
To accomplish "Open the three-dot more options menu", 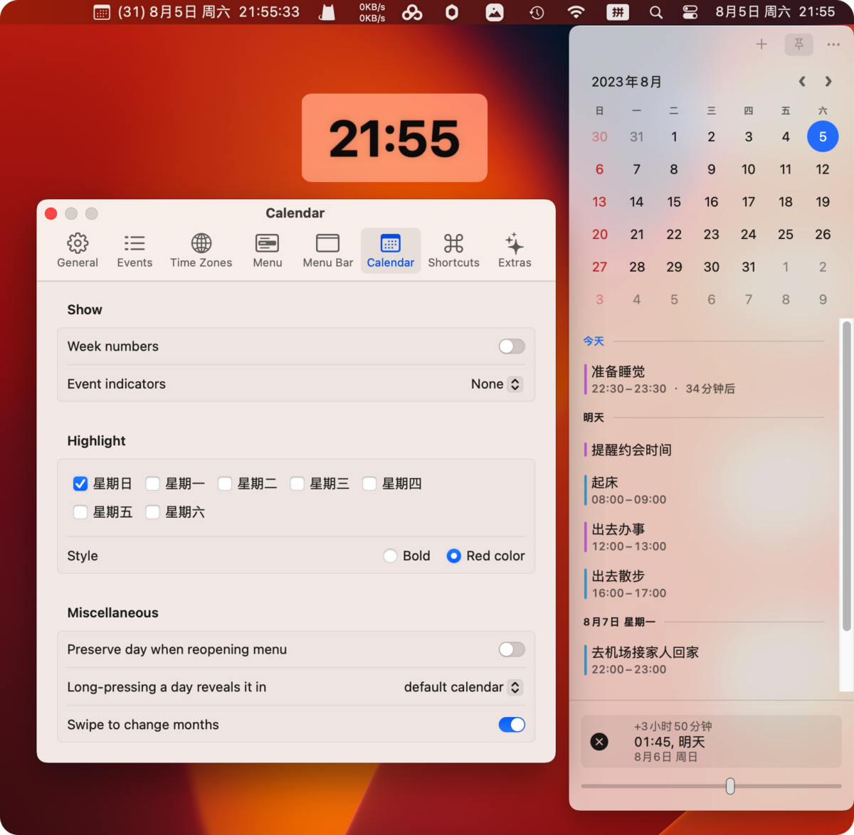I will [x=833, y=44].
